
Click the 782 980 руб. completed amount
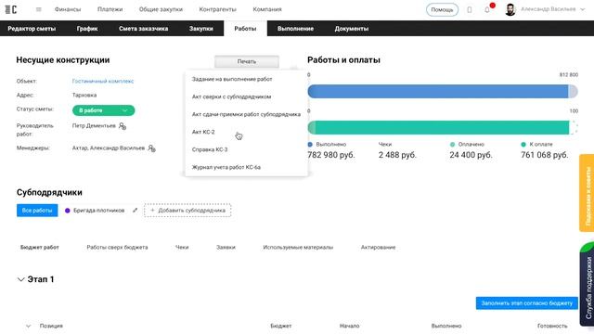(x=331, y=155)
